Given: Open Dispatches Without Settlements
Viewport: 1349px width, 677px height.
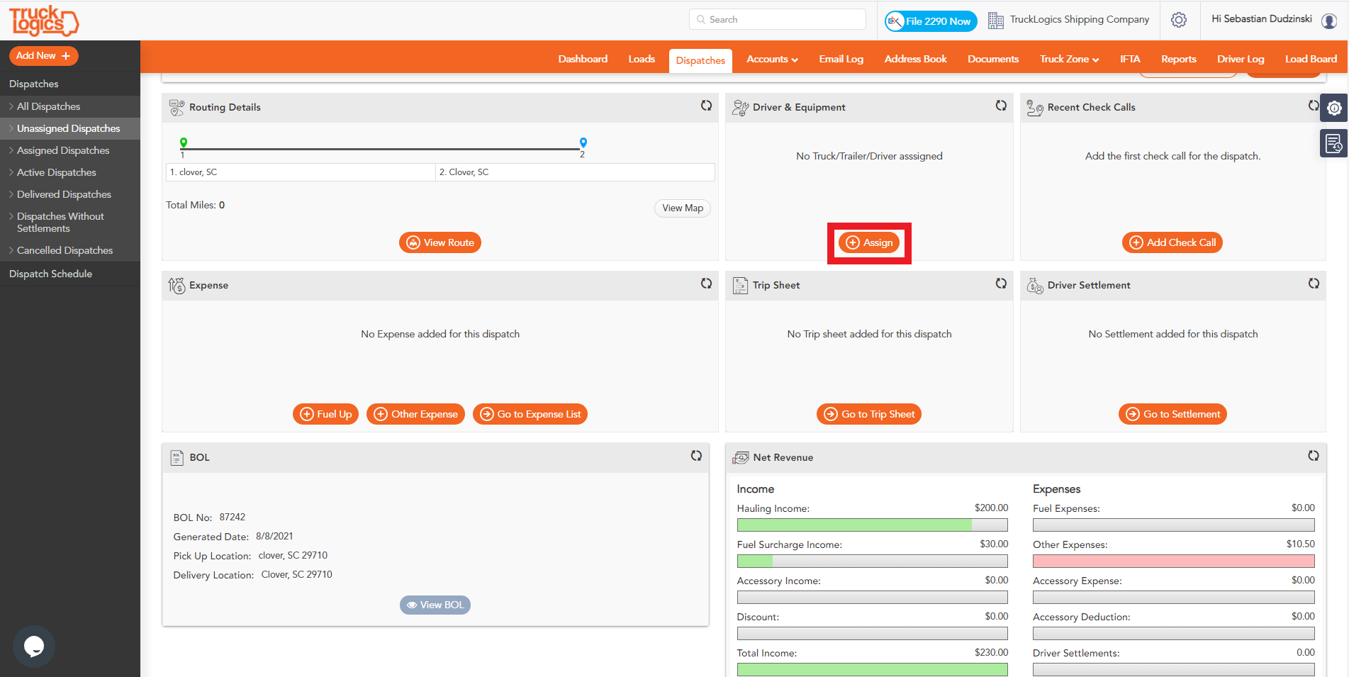Looking at the screenshot, I should (70, 222).
